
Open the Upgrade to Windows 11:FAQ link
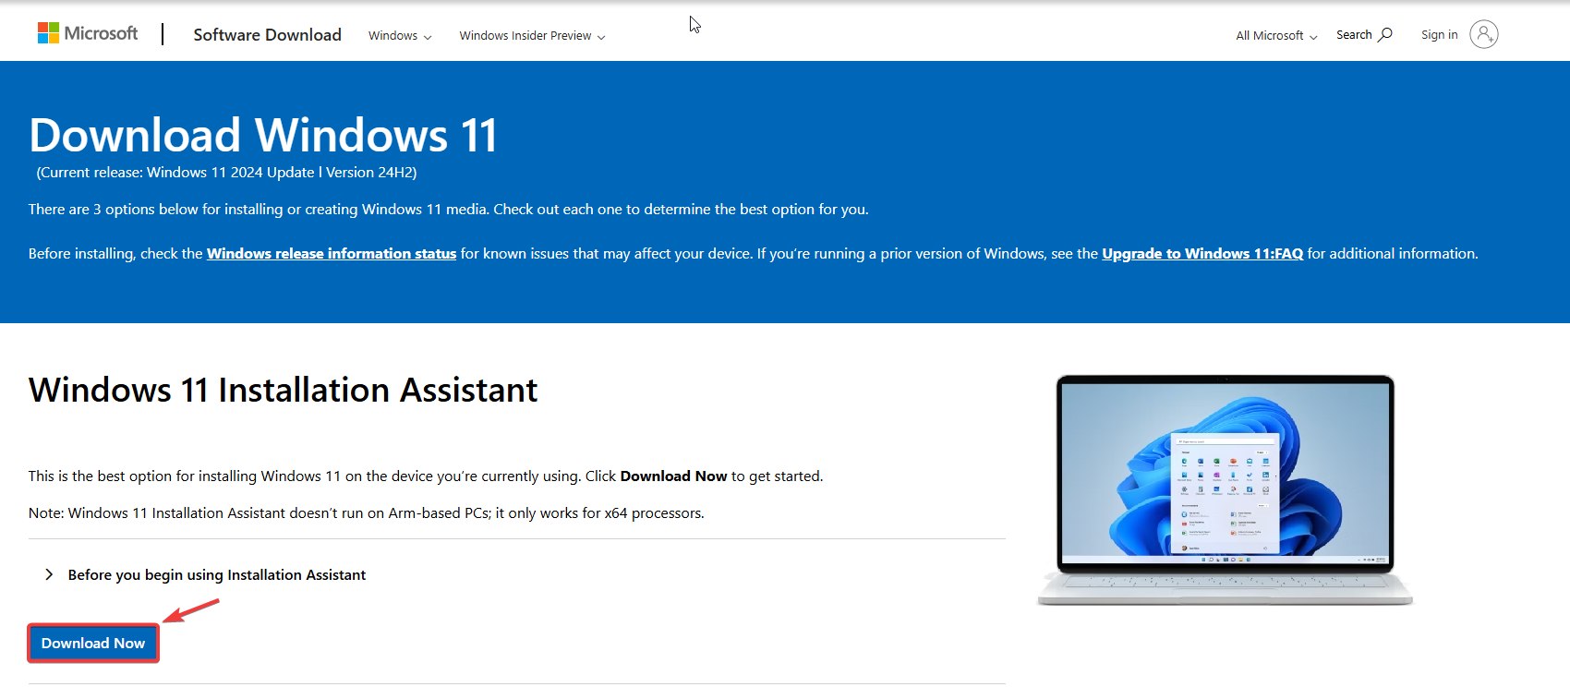coord(1202,253)
